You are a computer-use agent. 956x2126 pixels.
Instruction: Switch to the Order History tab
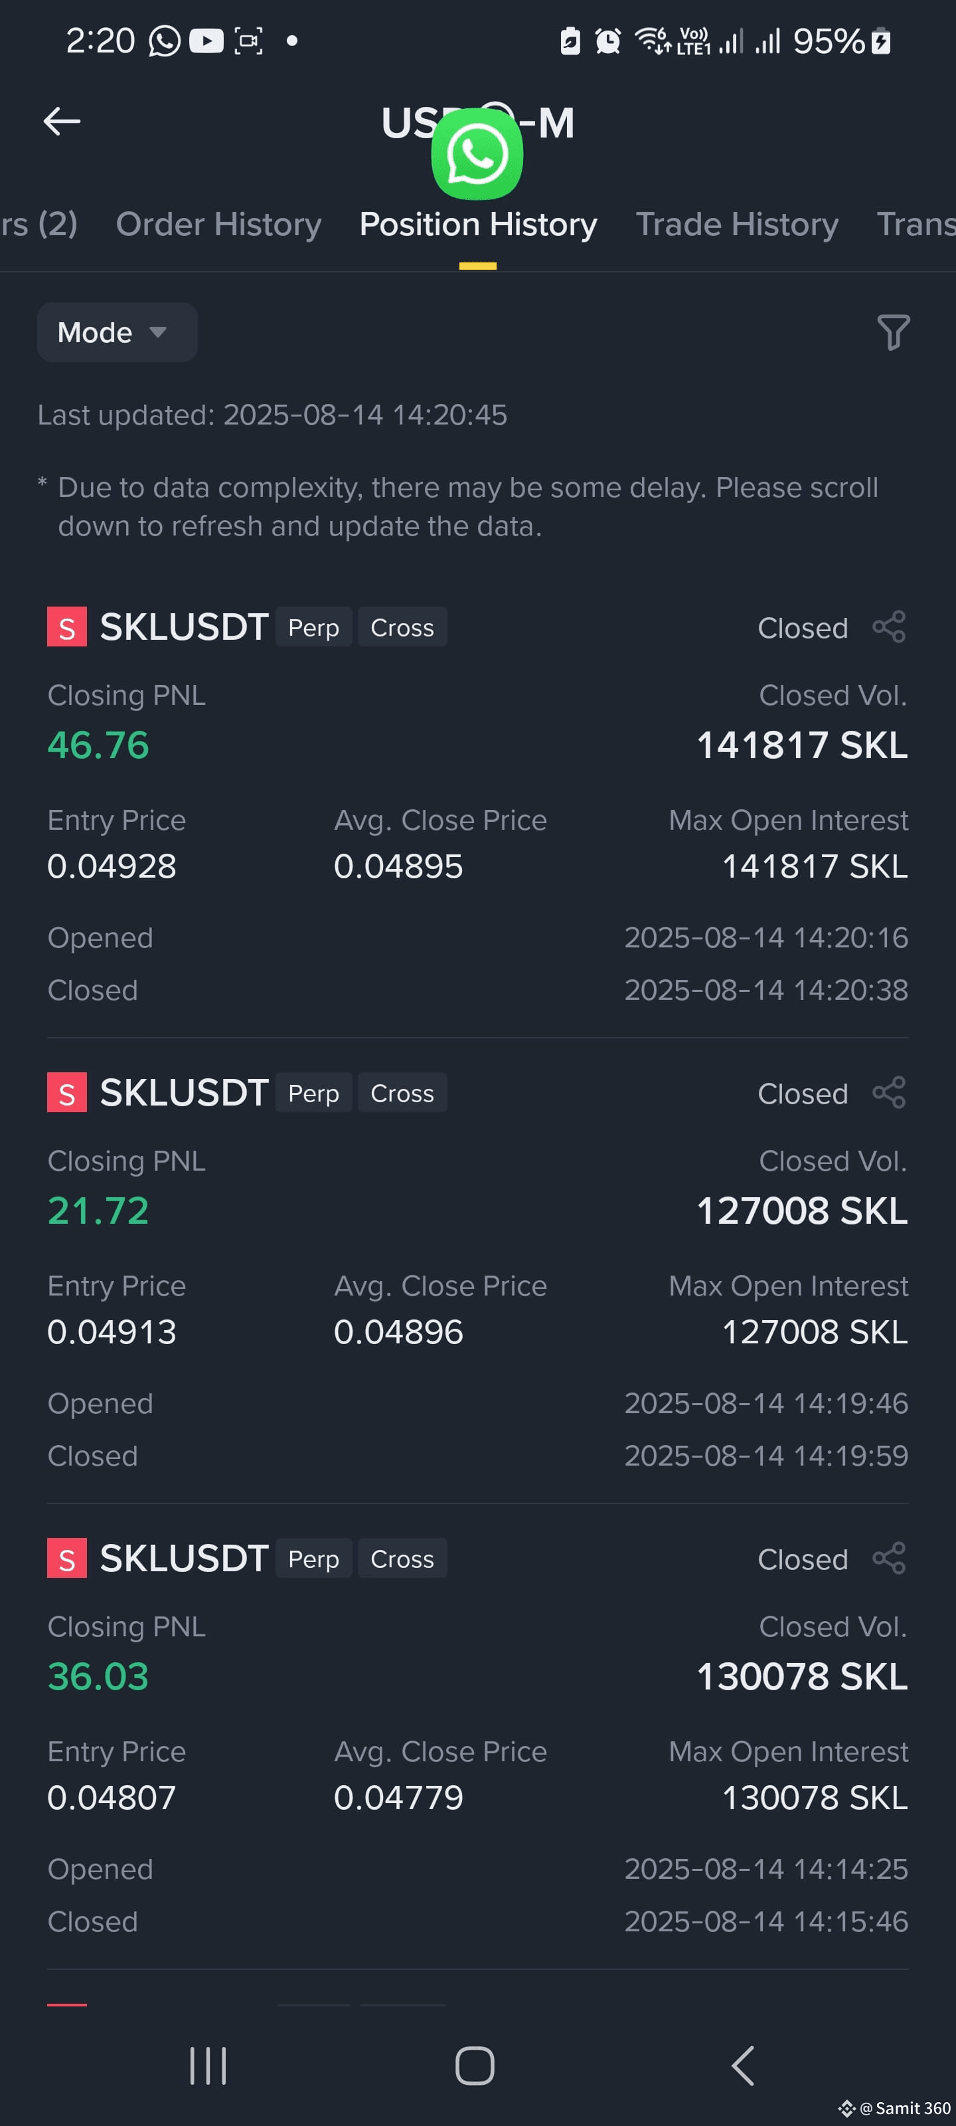pyautogui.click(x=218, y=225)
